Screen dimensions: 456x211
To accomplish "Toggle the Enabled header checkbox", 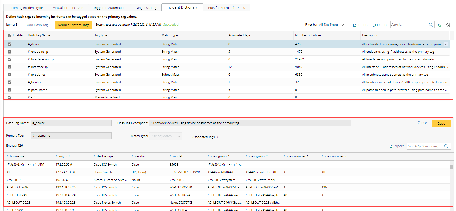I will click(x=10, y=35).
